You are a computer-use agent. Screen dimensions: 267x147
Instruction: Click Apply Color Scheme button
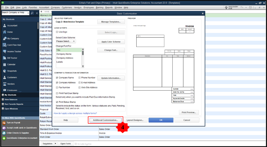coord(111,42)
